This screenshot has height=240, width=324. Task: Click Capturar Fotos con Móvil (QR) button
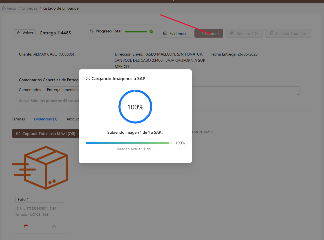point(46,134)
